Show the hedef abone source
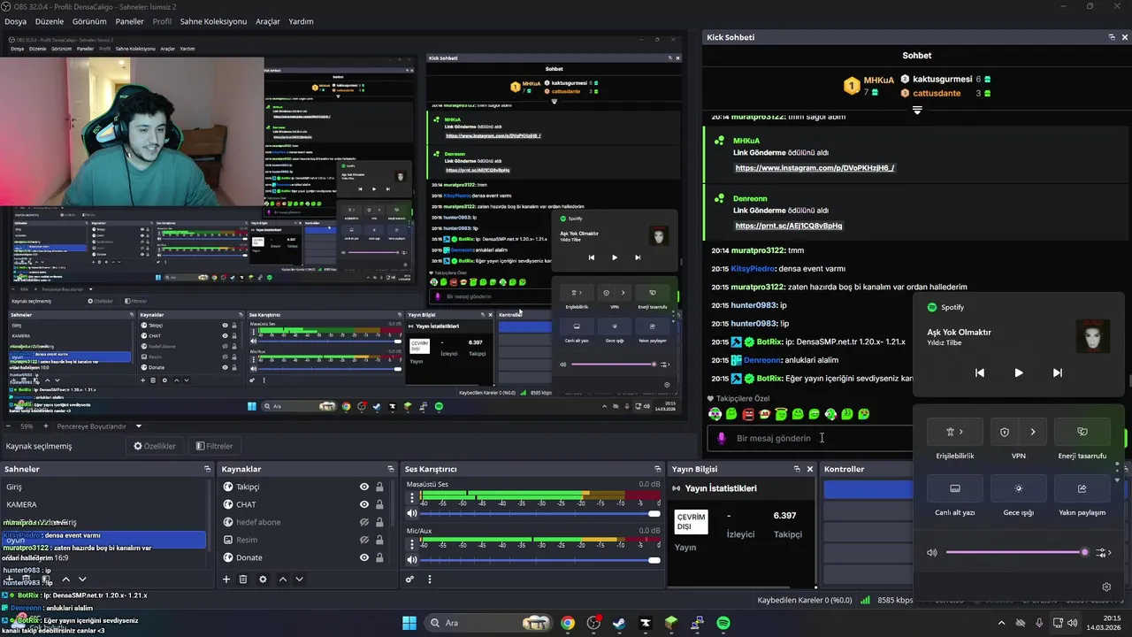The width and height of the screenshot is (1132, 637). pos(364,522)
